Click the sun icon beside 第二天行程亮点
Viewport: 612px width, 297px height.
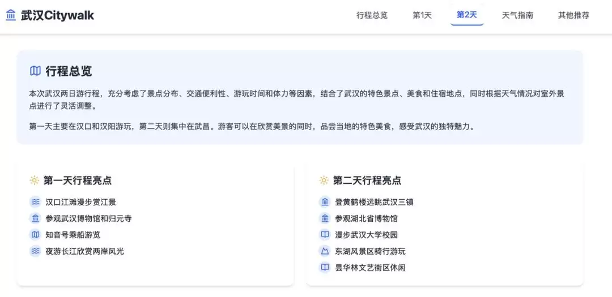(x=324, y=180)
